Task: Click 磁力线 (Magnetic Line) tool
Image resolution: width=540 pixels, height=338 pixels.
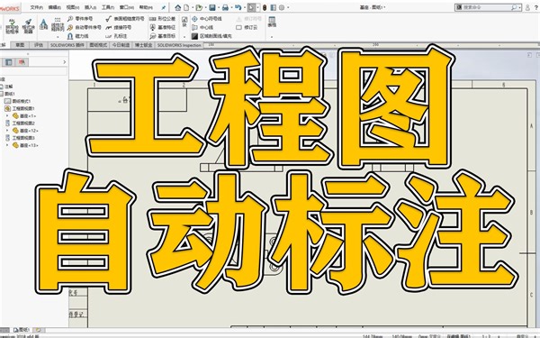Action: (x=77, y=36)
